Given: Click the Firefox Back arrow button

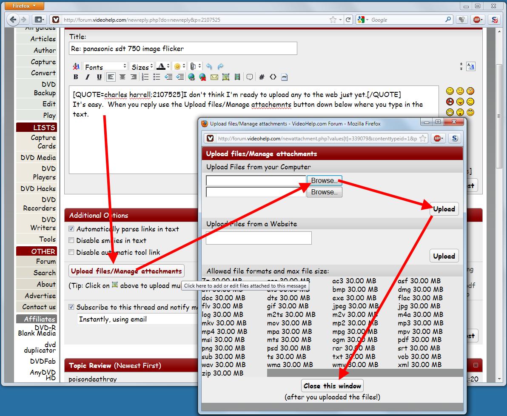Looking at the screenshot, I should (13, 20).
